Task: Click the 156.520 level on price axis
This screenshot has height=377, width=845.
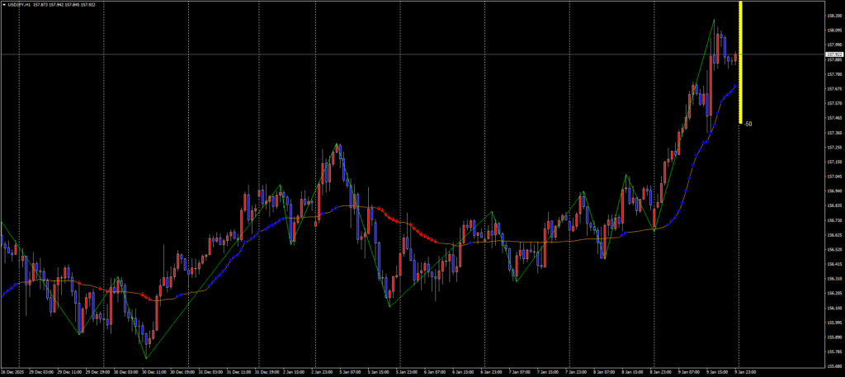Action: (833, 249)
